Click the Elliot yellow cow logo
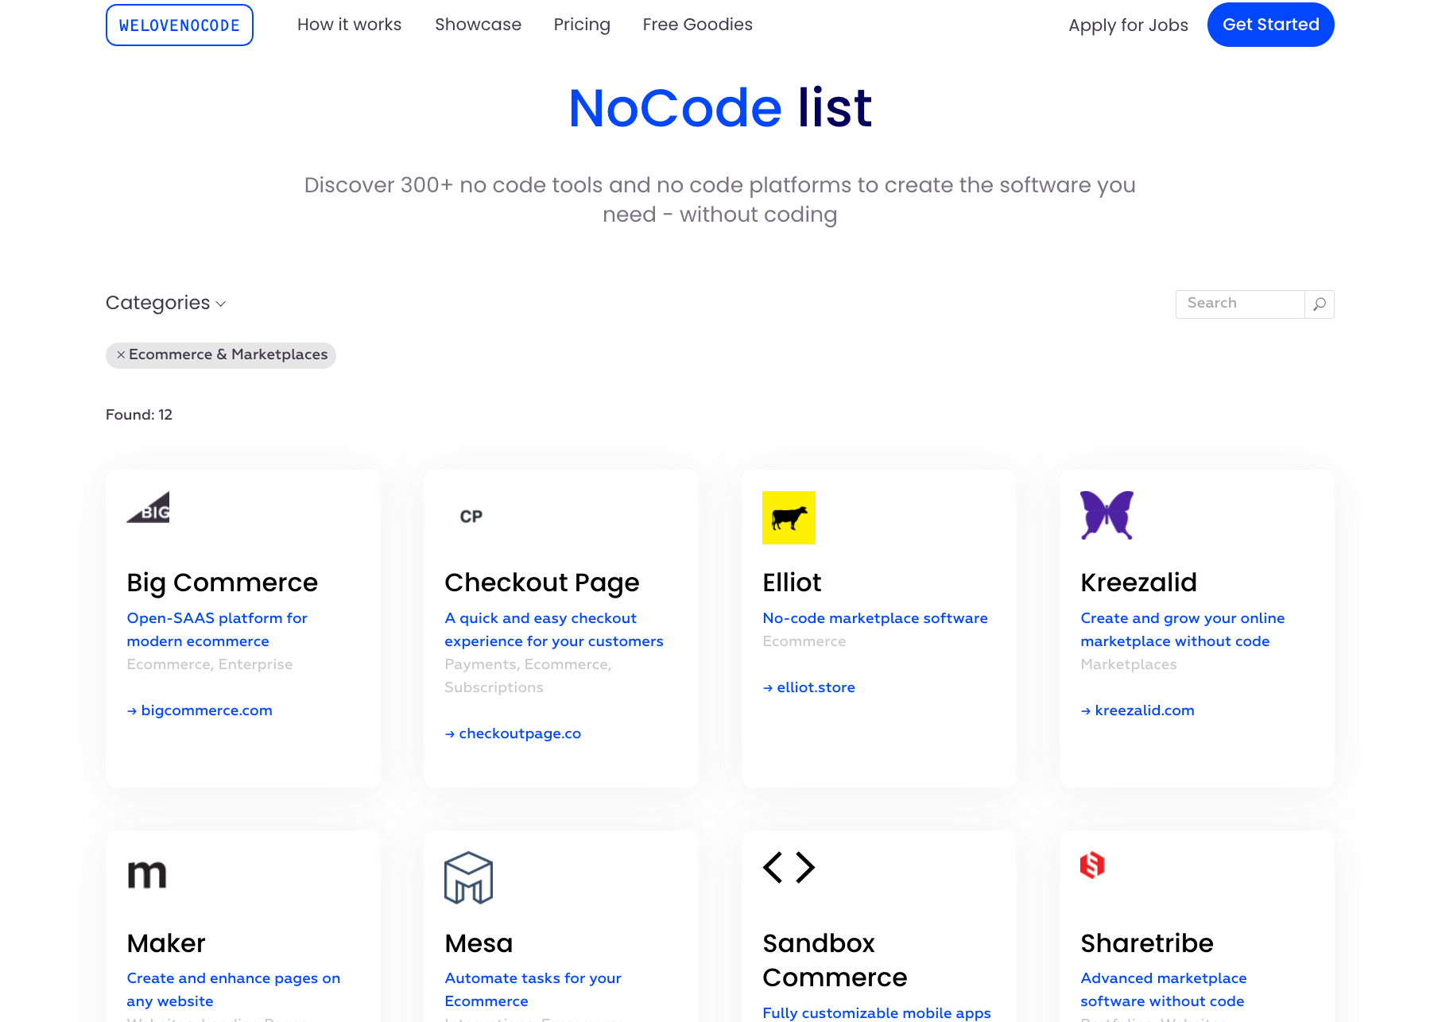Viewport: 1434px width, 1022px height. [789, 517]
